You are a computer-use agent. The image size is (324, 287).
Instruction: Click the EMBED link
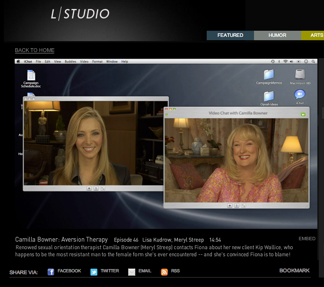coord(307,239)
